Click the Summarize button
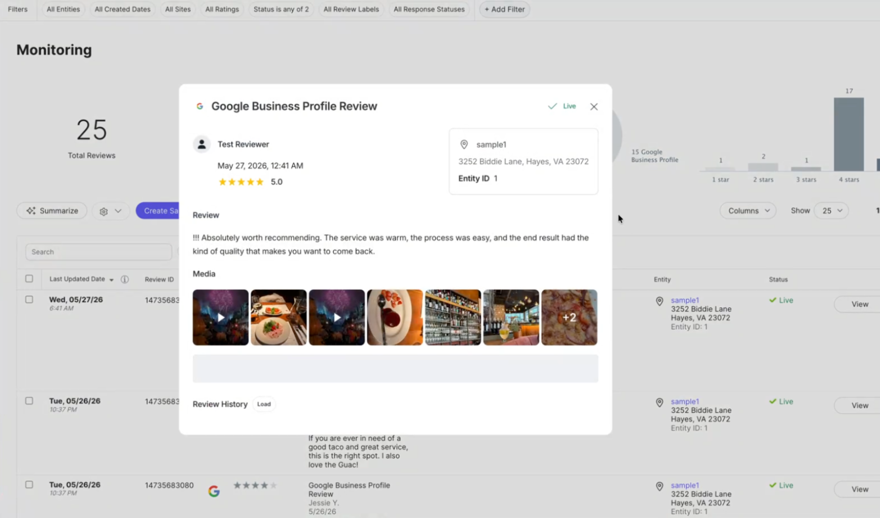This screenshot has height=518, width=880. [52, 211]
